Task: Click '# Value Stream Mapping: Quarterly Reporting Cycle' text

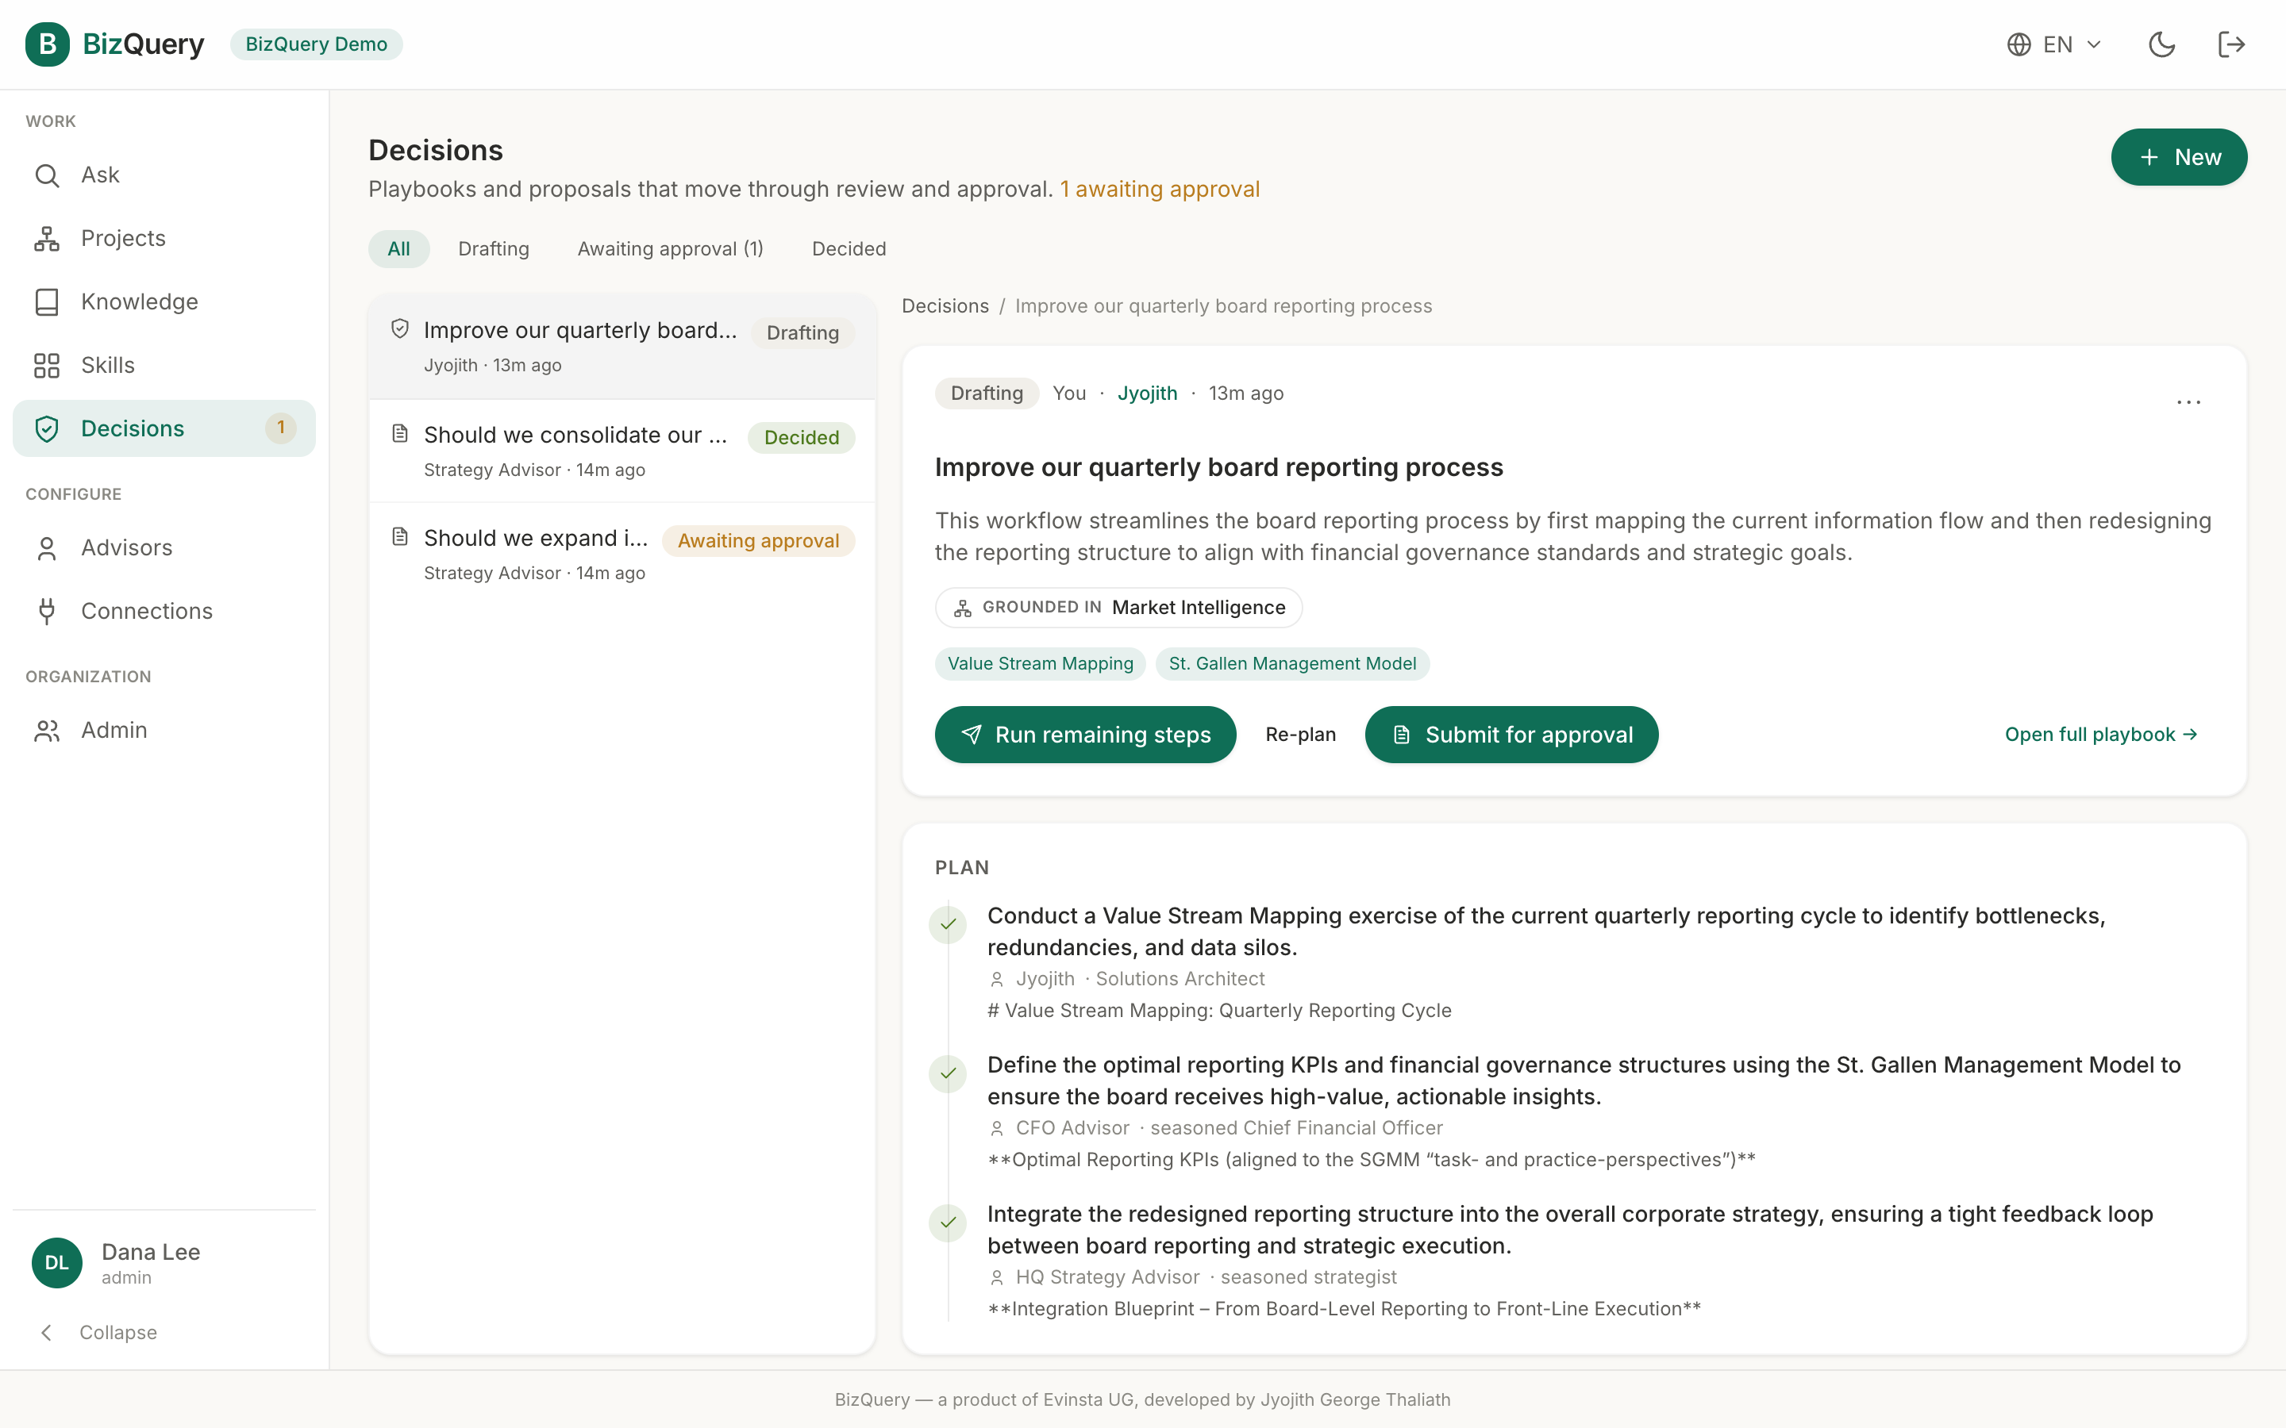Action: tap(1219, 1011)
